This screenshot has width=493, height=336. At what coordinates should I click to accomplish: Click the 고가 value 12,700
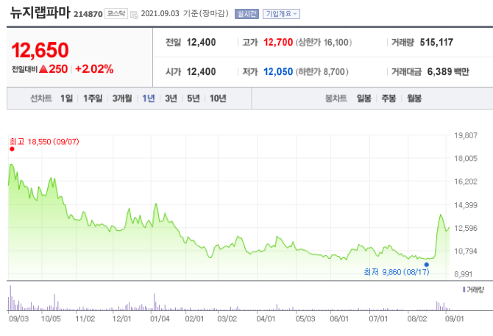point(278,43)
